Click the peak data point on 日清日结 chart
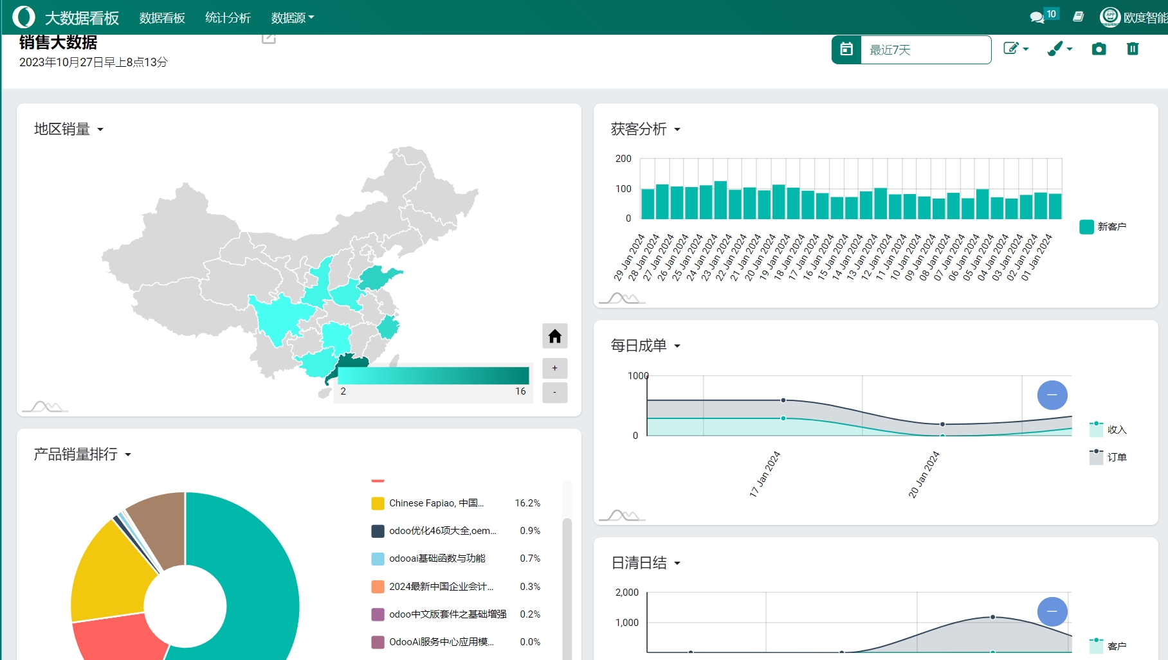Viewport: 1168px width, 660px height. 992,617
